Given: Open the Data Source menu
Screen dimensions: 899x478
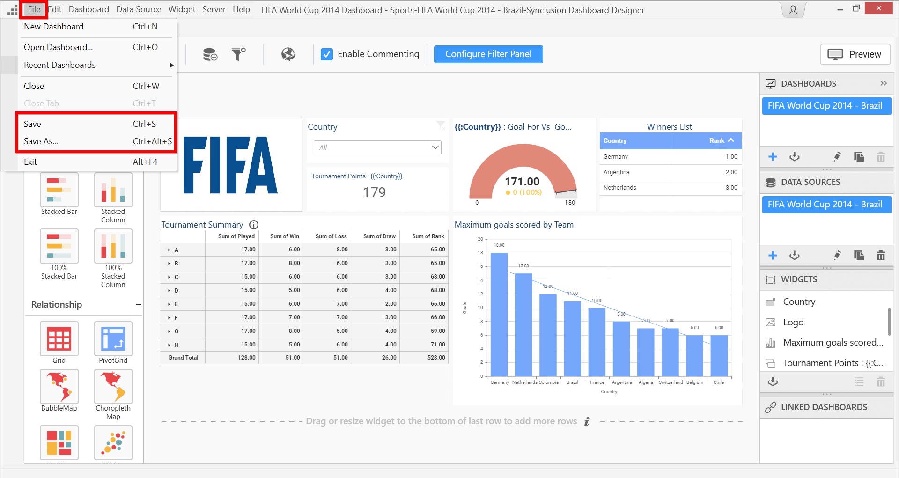Looking at the screenshot, I should [139, 9].
